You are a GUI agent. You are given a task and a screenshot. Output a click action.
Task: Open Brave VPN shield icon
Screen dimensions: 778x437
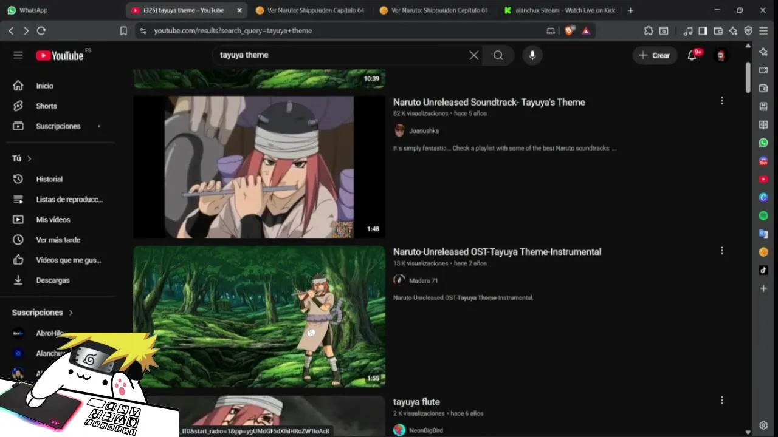748,30
